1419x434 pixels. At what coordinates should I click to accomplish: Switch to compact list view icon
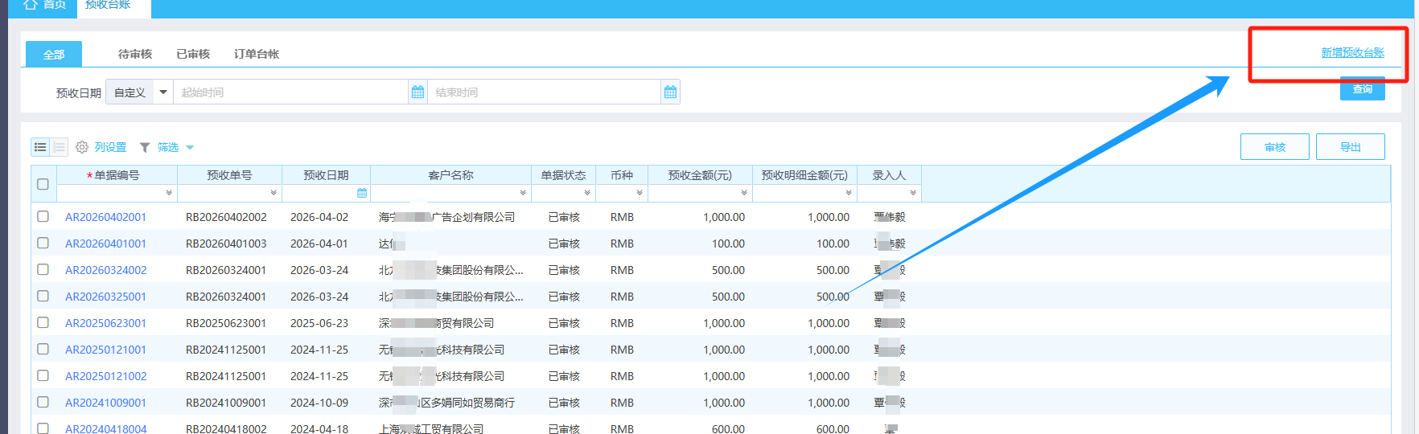pyautogui.click(x=59, y=147)
